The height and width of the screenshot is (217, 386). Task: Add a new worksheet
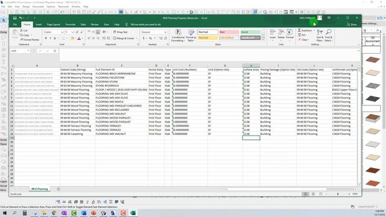(x=59, y=189)
